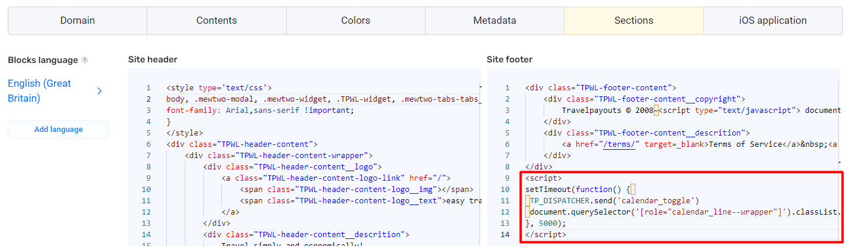This screenshot has height=252, width=847.
Task: Switch to the Contents tab
Action: (x=217, y=21)
